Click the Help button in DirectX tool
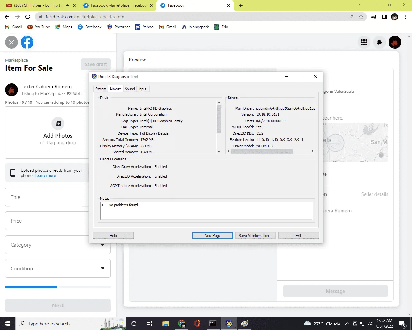The width and height of the screenshot is (412, 330). [113, 236]
